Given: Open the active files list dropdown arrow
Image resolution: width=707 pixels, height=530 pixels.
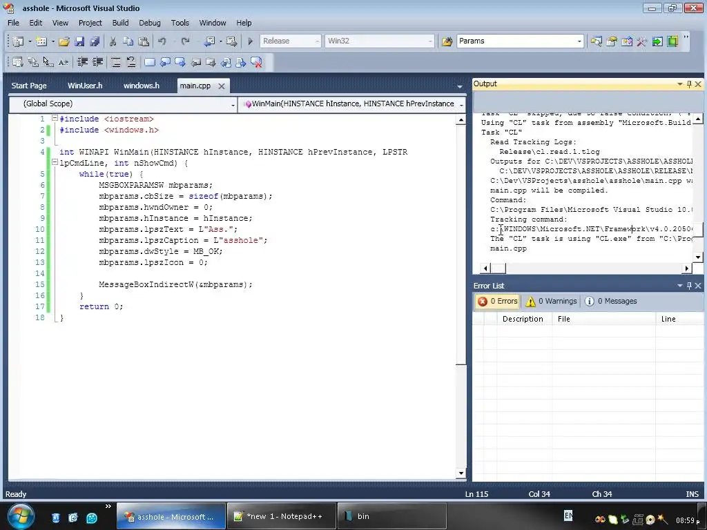Looking at the screenshot, I should (x=459, y=86).
